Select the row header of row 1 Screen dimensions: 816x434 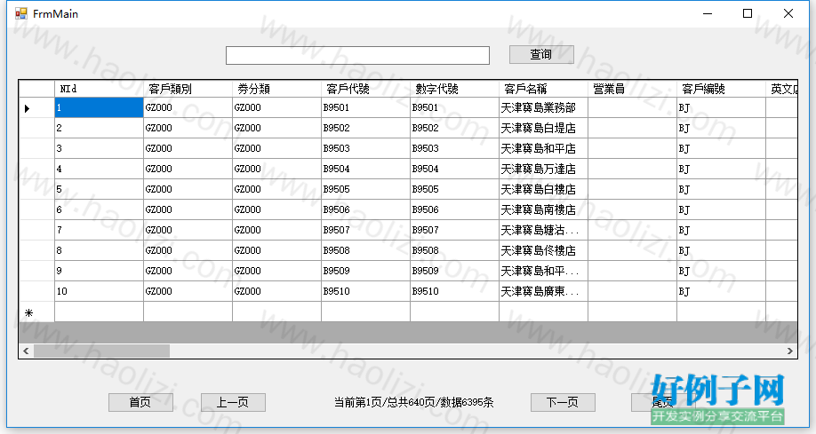[36, 107]
